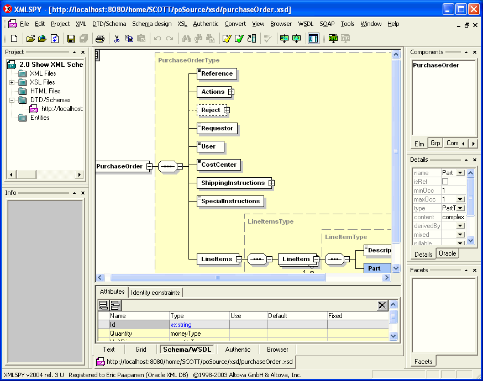Screen dimensions: 483x381
Task: Click the XSL transformation toolbar icon
Action: 285,38
